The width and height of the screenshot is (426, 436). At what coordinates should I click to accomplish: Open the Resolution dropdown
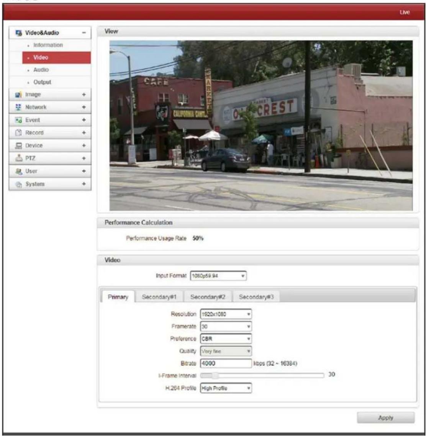(226, 314)
